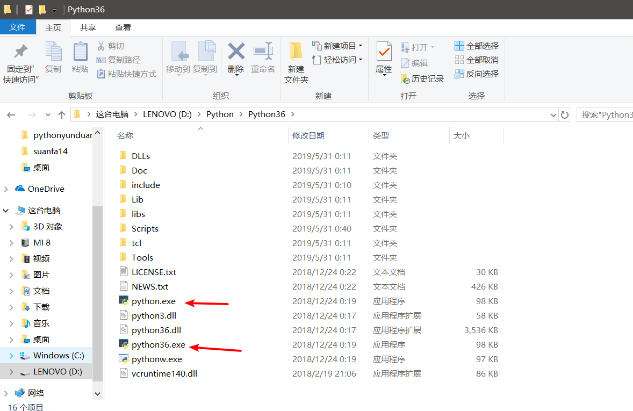Select the python.exe file
633x411 pixels.
click(153, 301)
